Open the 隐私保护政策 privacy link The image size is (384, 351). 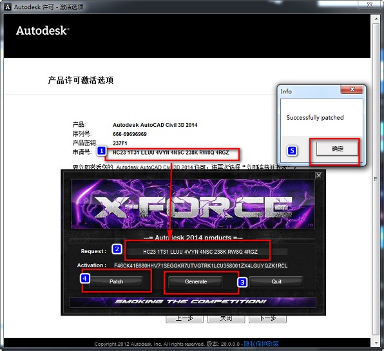click(x=261, y=344)
